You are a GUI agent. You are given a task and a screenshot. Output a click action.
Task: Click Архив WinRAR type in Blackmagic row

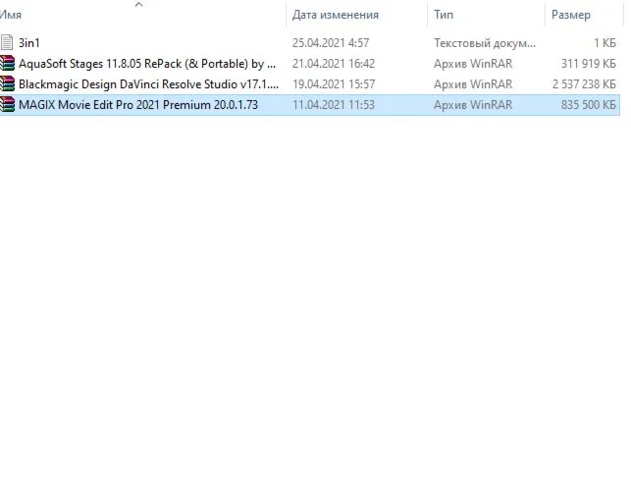pyautogui.click(x=473, y=84)
